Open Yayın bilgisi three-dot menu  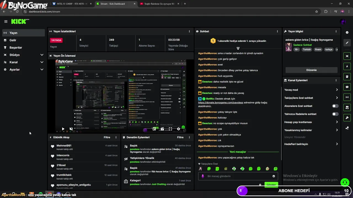[336, 31]
